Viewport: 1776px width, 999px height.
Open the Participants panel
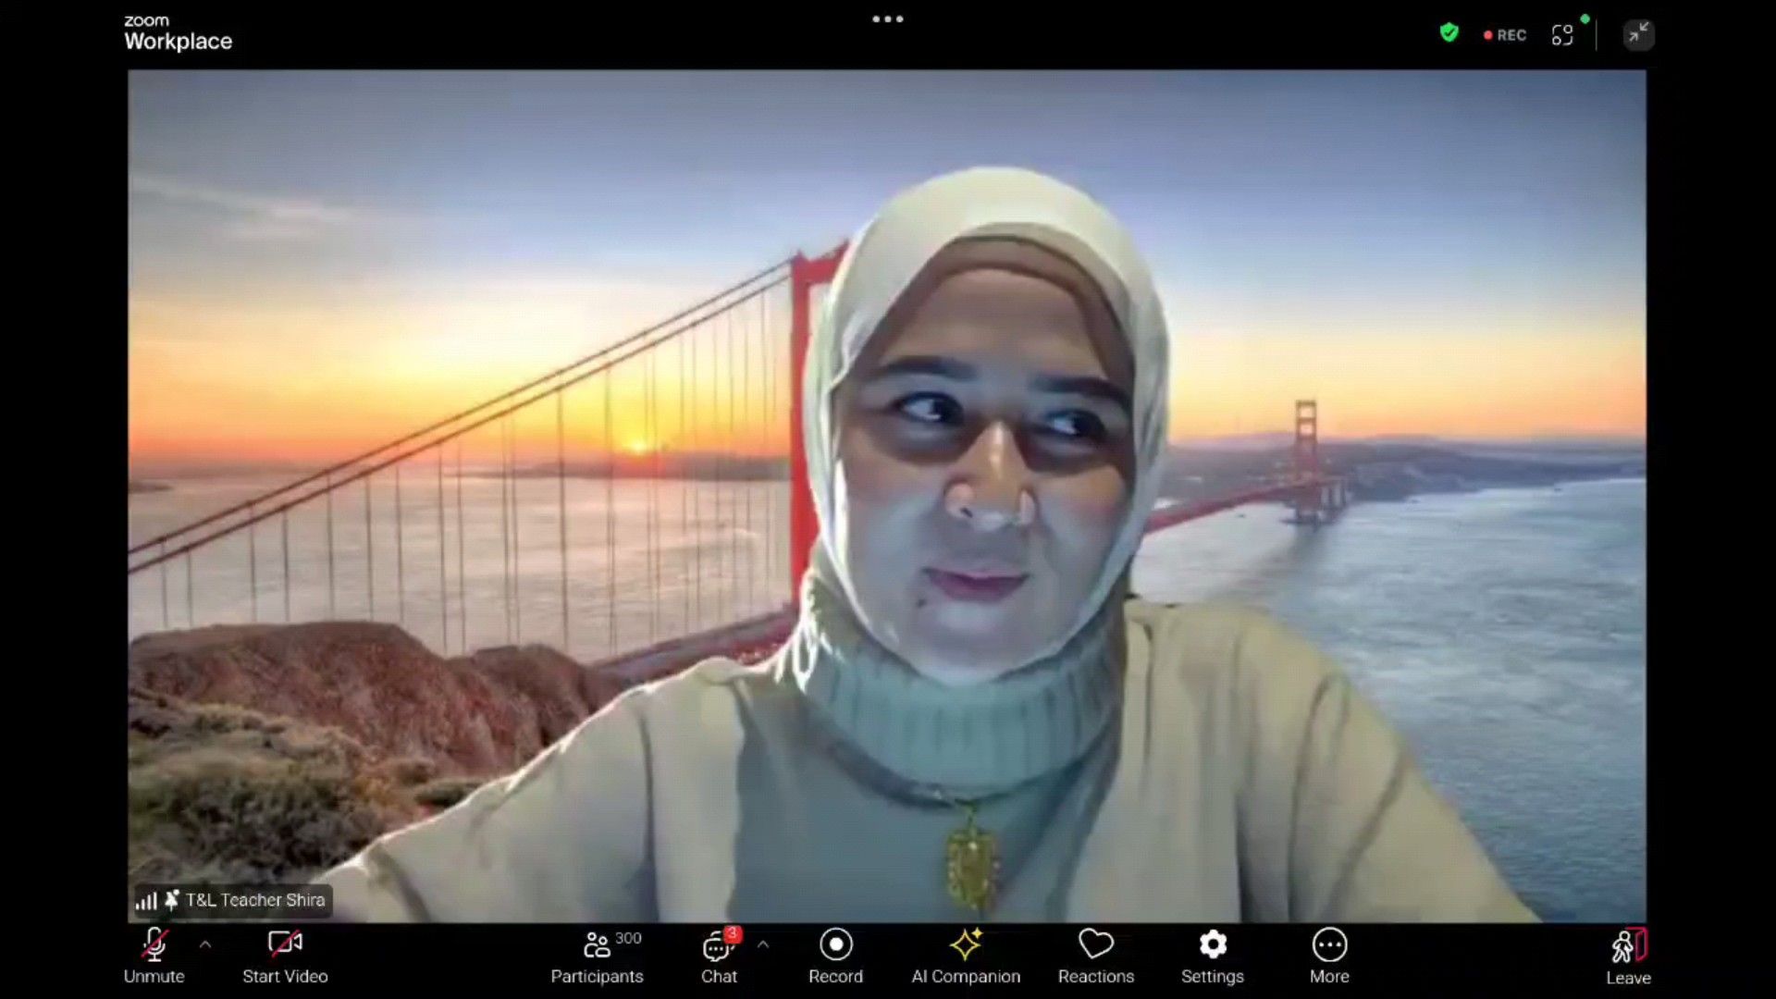(597, 956)
